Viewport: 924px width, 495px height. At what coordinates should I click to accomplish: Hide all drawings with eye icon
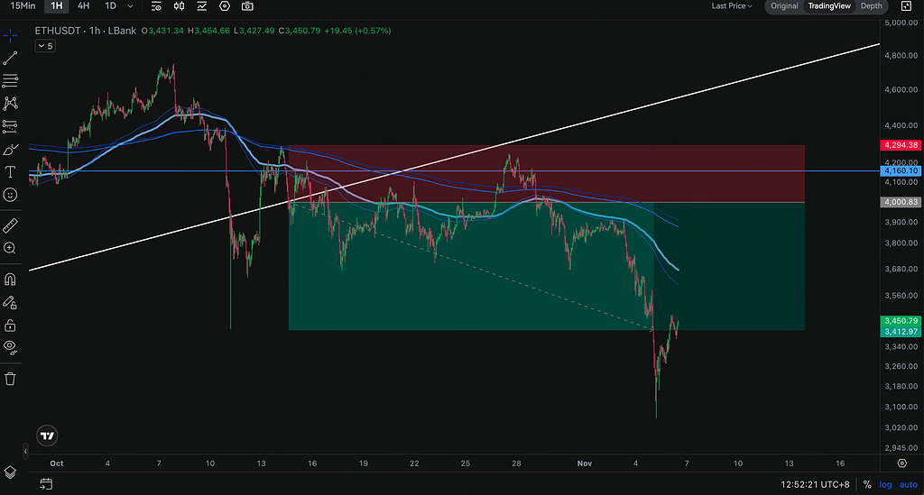[x=10, y=347]
